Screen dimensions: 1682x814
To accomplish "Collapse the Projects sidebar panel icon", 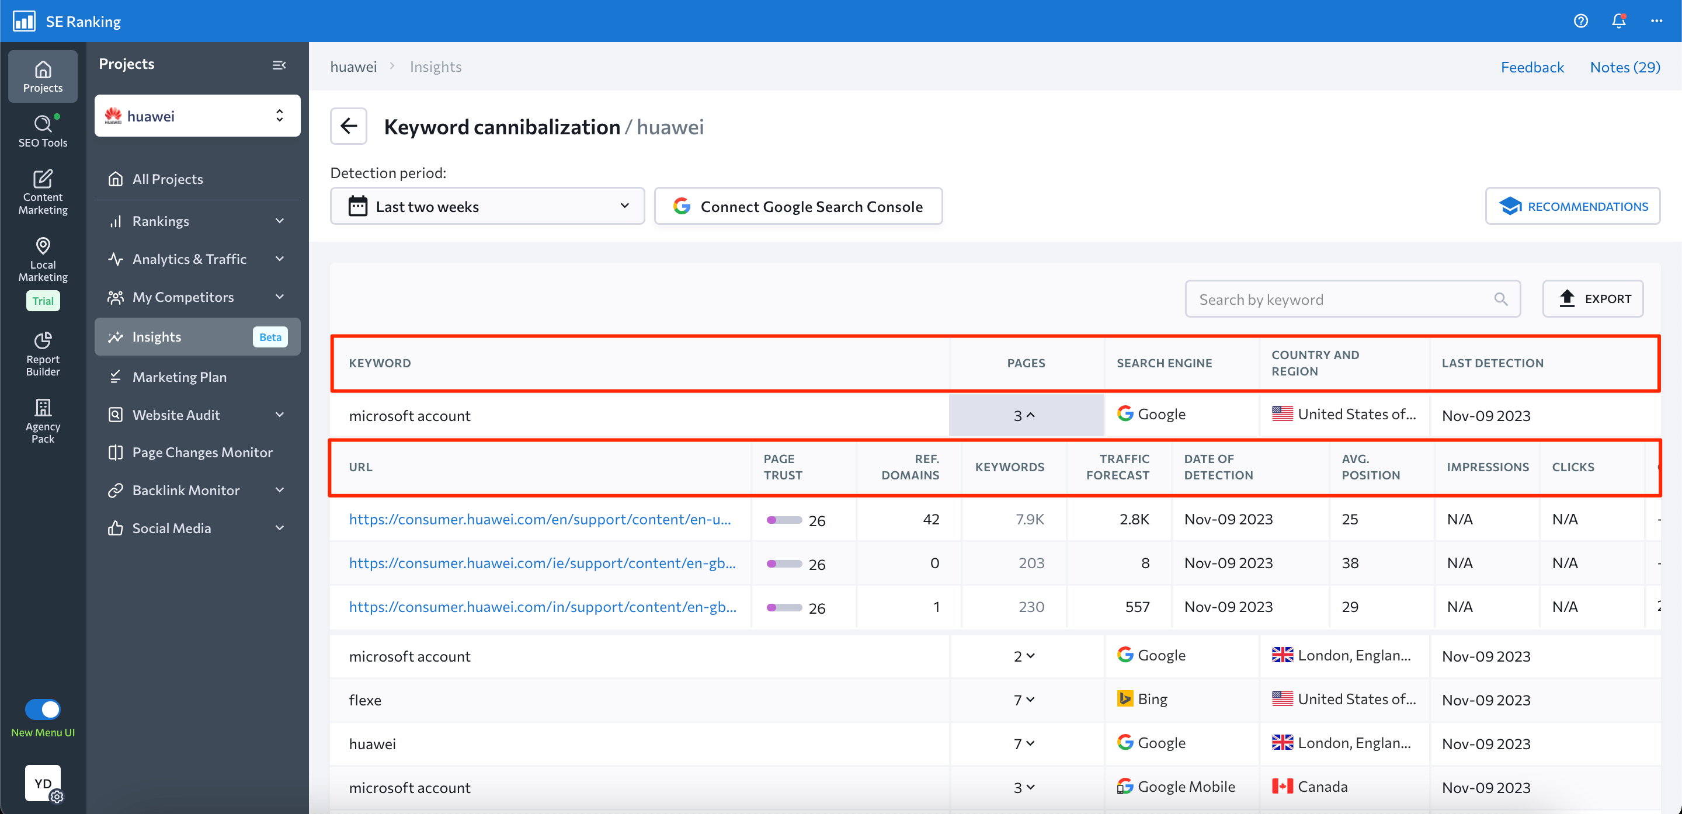I will (x=279, y=65).
